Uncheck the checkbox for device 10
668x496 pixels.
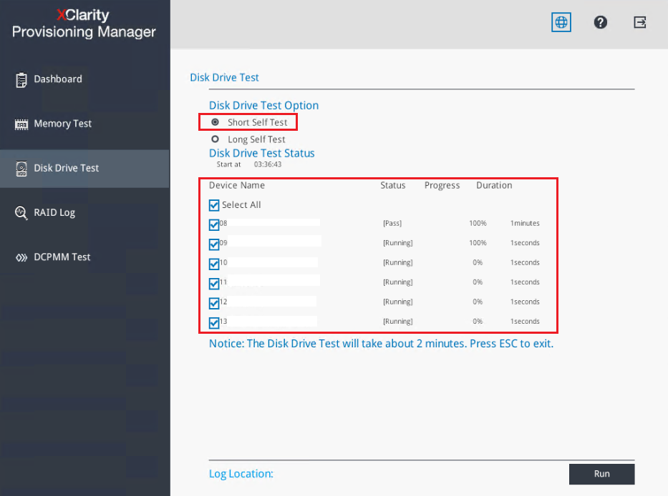click(x=214, y=264)
